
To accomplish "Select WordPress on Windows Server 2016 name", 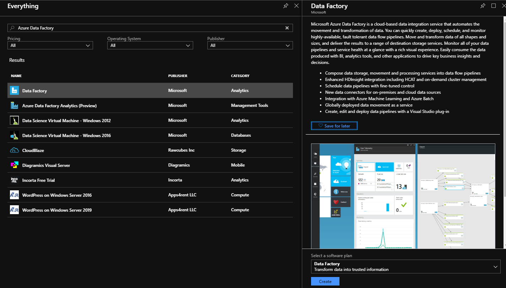I will (x=57, y=195).
